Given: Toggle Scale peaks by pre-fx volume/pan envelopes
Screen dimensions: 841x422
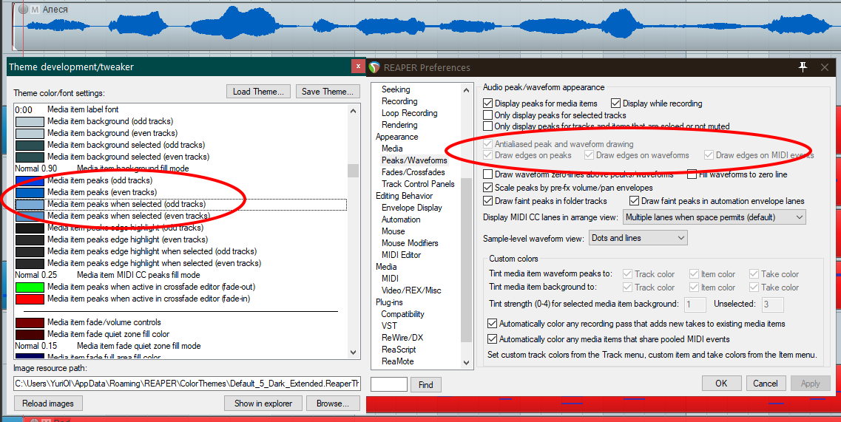Looking at the screenshot, I should click(x=487, y=188).
